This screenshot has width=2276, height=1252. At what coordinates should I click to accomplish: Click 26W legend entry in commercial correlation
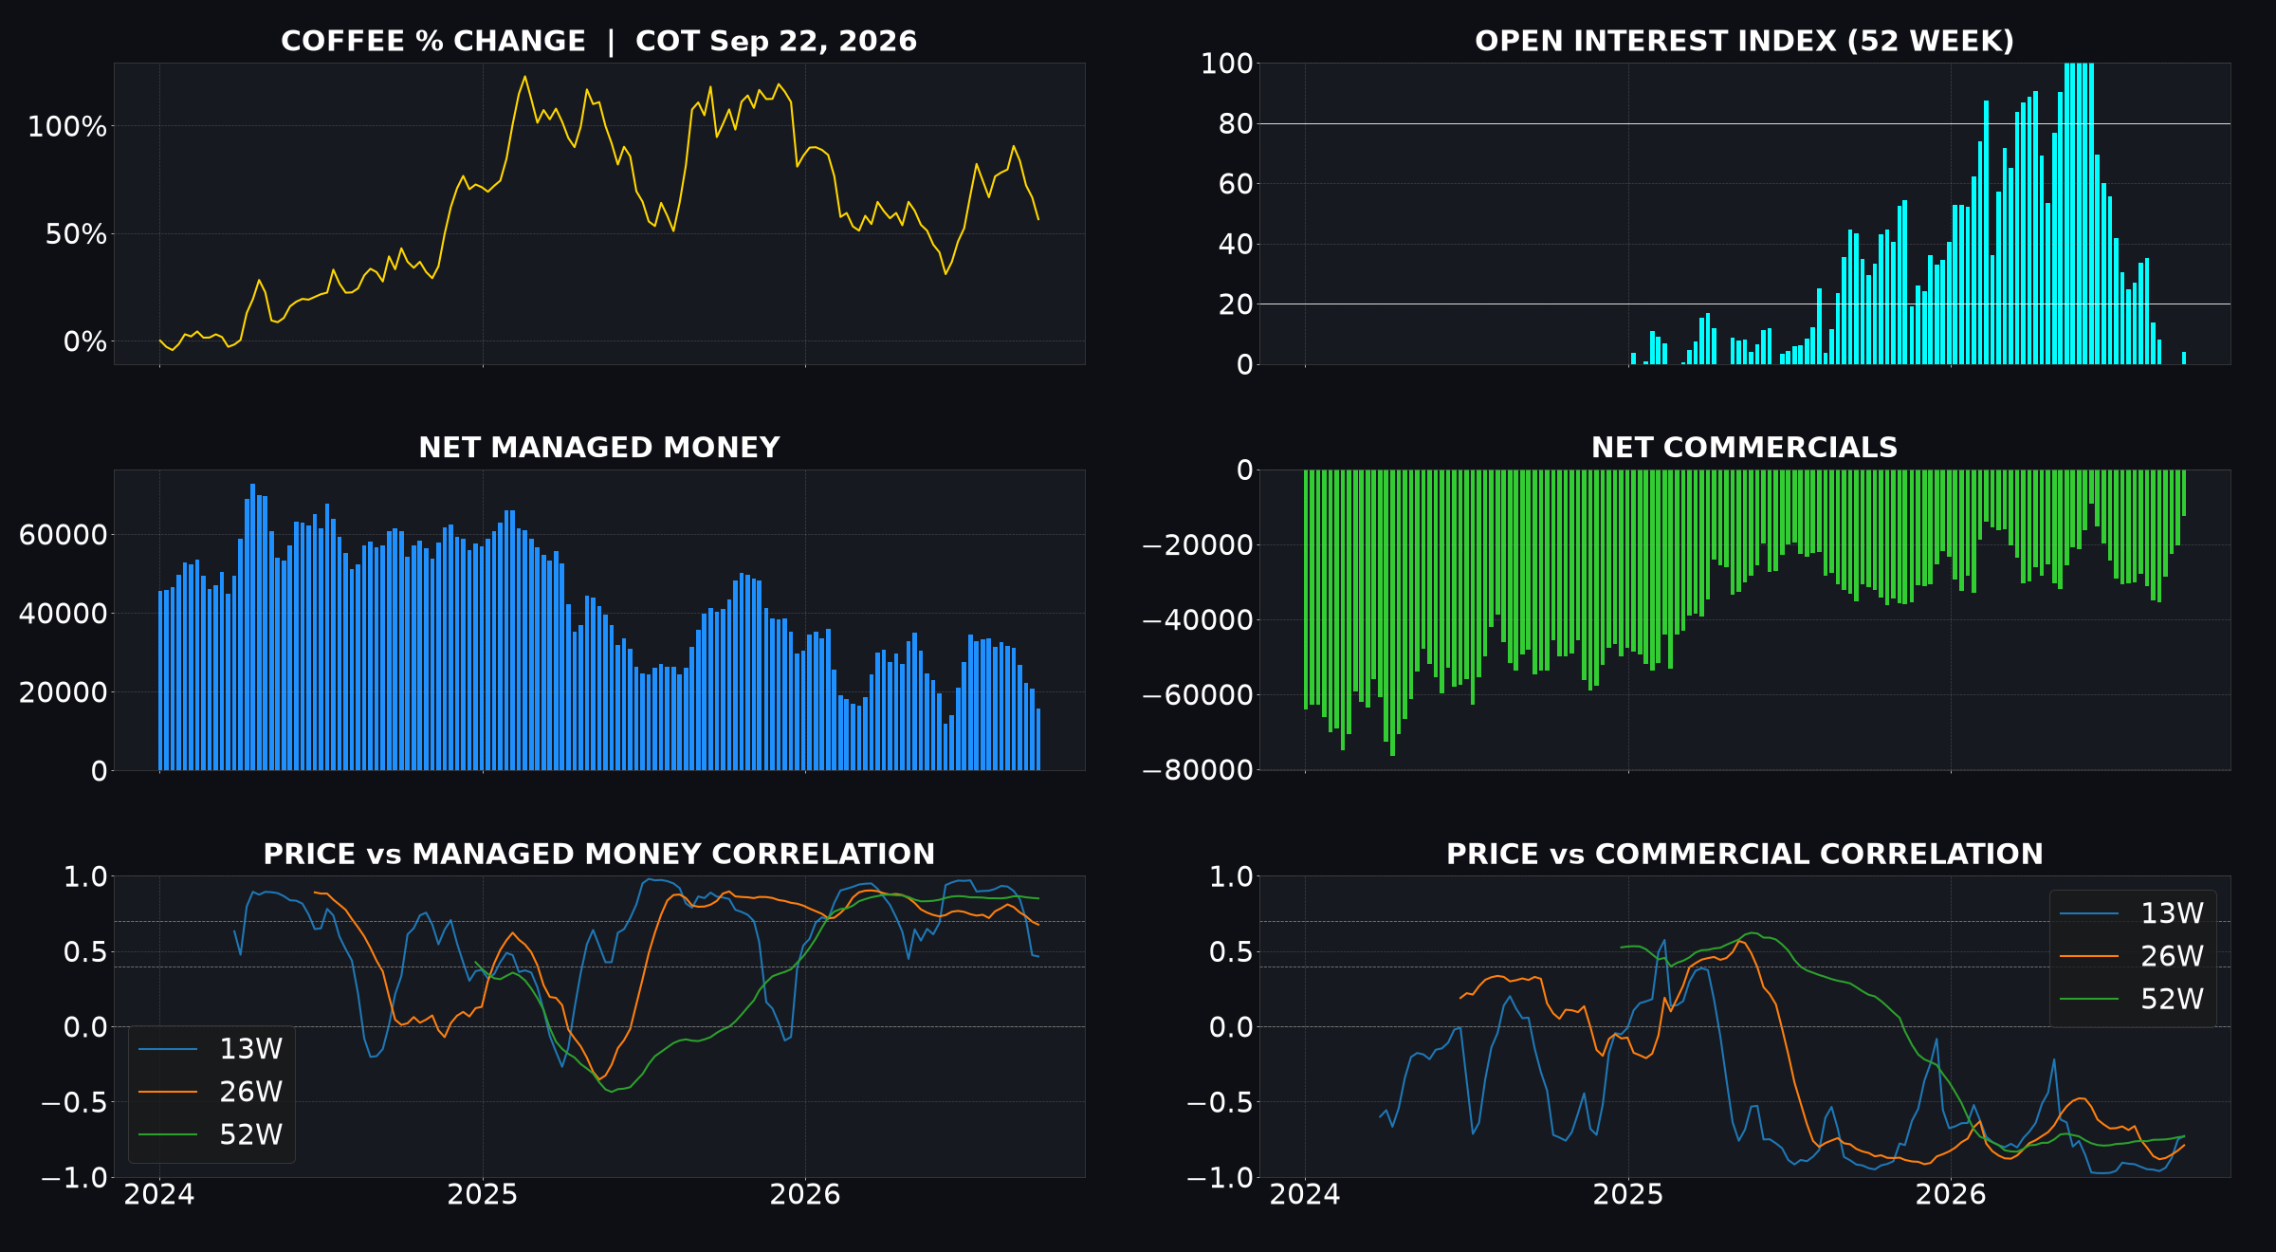(x=2132, y=956)
